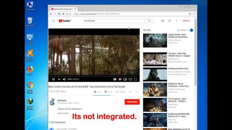Skip to next video in player
232x130 pixels.
[59, 79]
